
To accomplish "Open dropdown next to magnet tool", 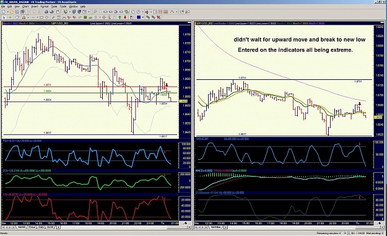I will coord(28,17).
